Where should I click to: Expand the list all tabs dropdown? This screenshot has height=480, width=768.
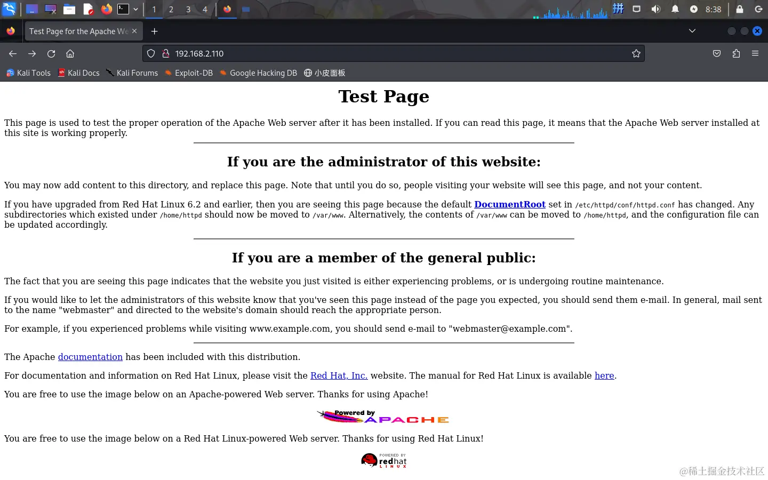click(x=692, y=31)
